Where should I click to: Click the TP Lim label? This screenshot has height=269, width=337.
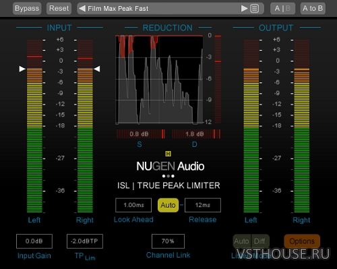[85, 256]
